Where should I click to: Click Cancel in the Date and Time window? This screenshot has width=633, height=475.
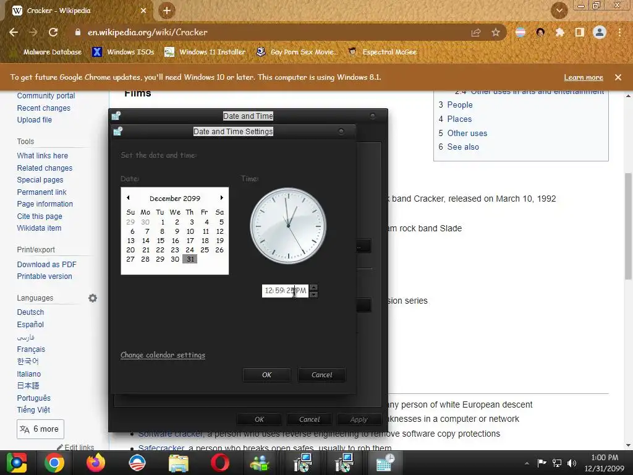[309, 419]
